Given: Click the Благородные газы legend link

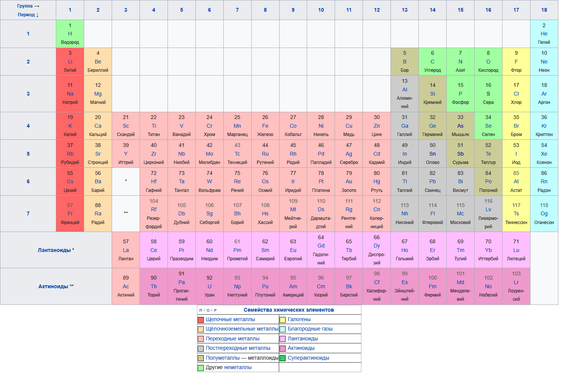Looking at the screenshot, I should [310, 329].
